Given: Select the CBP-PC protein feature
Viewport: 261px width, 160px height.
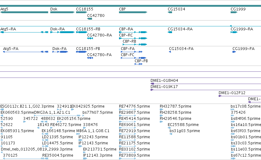Looking at the screenshot, I should (x=133, y=58).
